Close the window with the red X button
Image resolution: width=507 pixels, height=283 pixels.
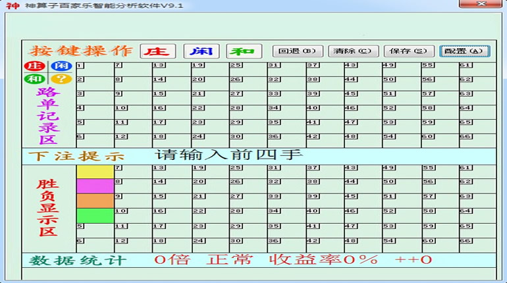tap(481, 4)
